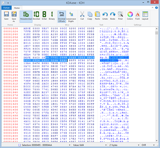Screen dimensions: 160x148
Task: Click the ASCII text of row 00001520
Action: tap(114, 121)
